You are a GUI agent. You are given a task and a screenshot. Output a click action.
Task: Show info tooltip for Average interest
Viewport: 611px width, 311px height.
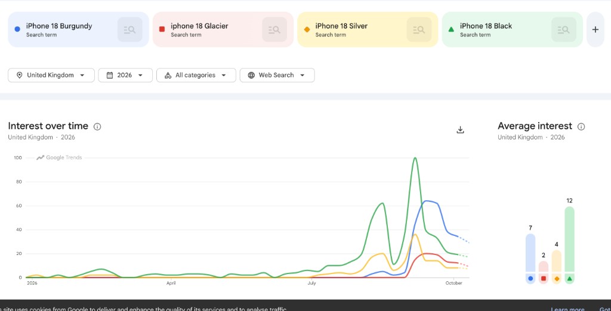pos(581,126)
